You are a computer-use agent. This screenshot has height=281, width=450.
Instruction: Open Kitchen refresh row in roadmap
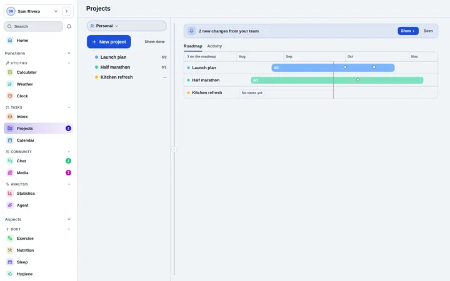[207, 92]
